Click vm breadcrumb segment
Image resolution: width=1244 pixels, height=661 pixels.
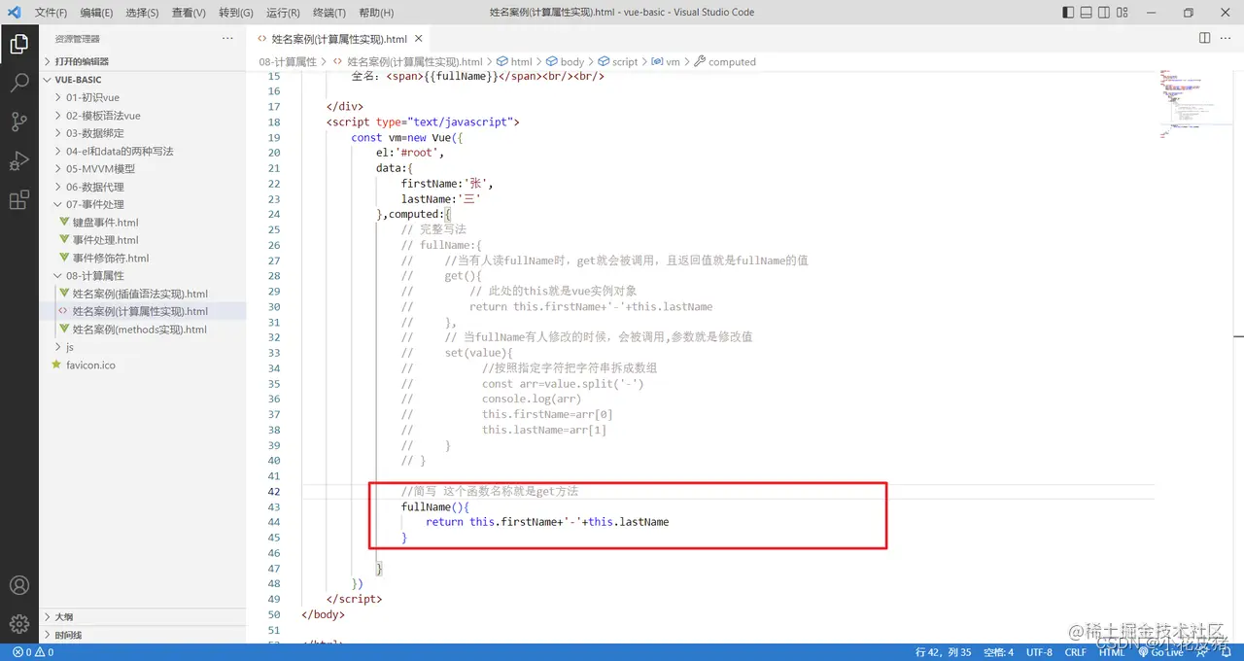pyautogui.click(x=667, y=61)
